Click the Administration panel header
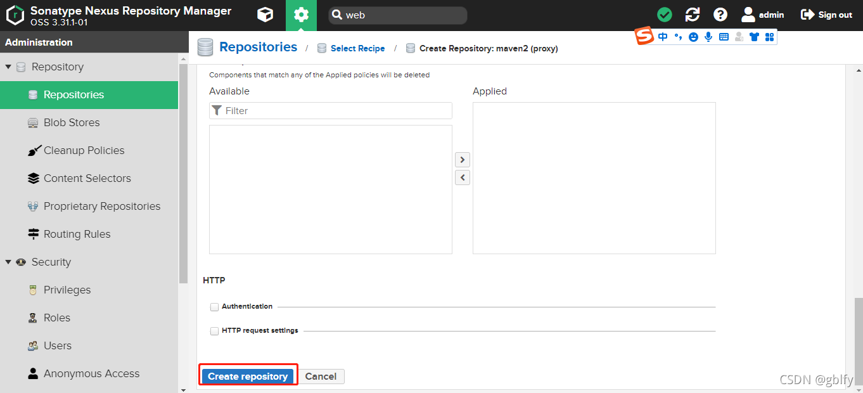 coord(94,42)
